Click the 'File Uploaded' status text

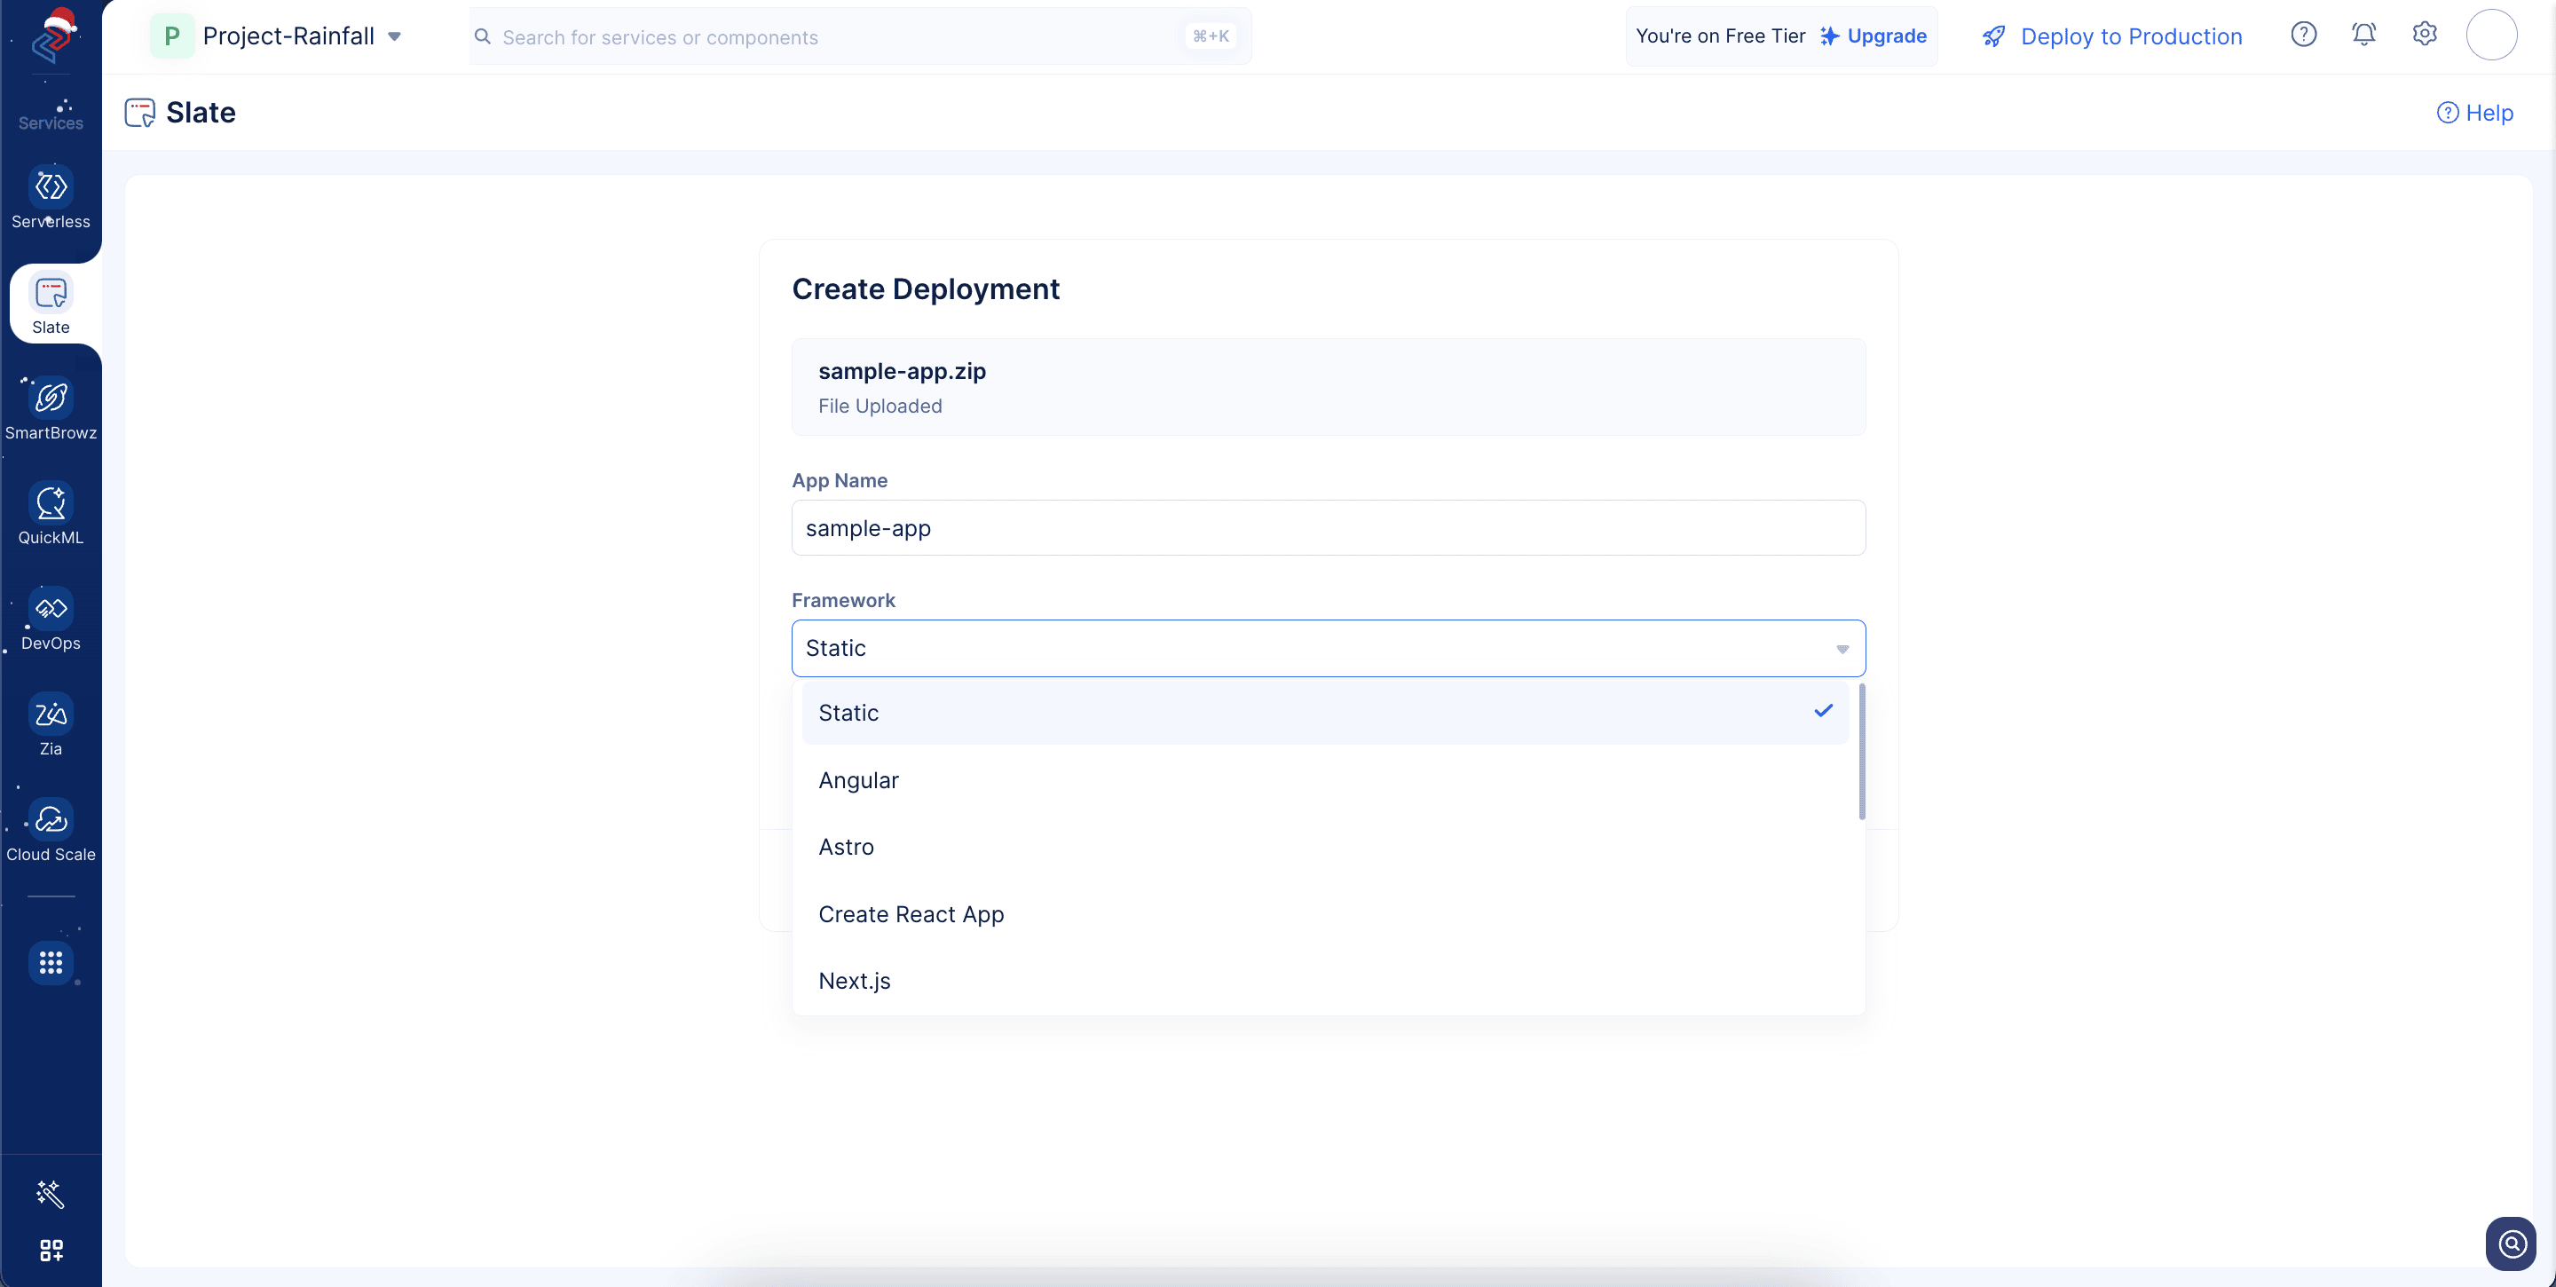(880, 406)
